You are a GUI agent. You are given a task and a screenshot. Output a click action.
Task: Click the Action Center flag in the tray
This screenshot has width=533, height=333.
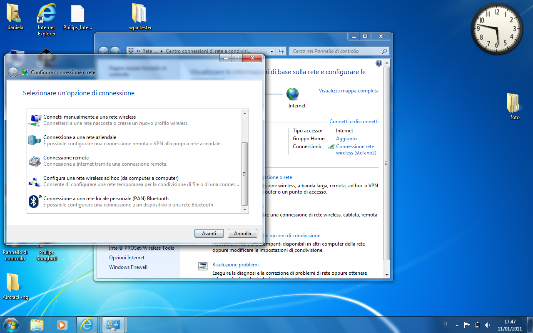467,325
